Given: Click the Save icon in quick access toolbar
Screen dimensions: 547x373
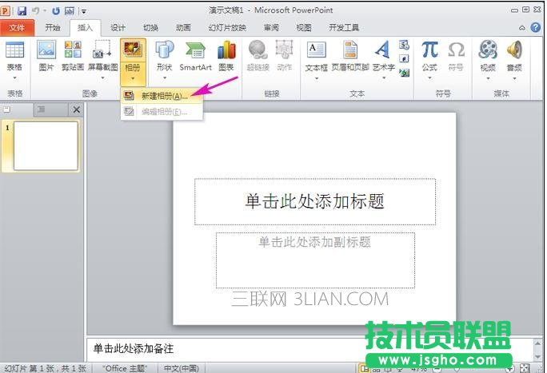Looking at the screenshot, I should (x=22, y=11).
